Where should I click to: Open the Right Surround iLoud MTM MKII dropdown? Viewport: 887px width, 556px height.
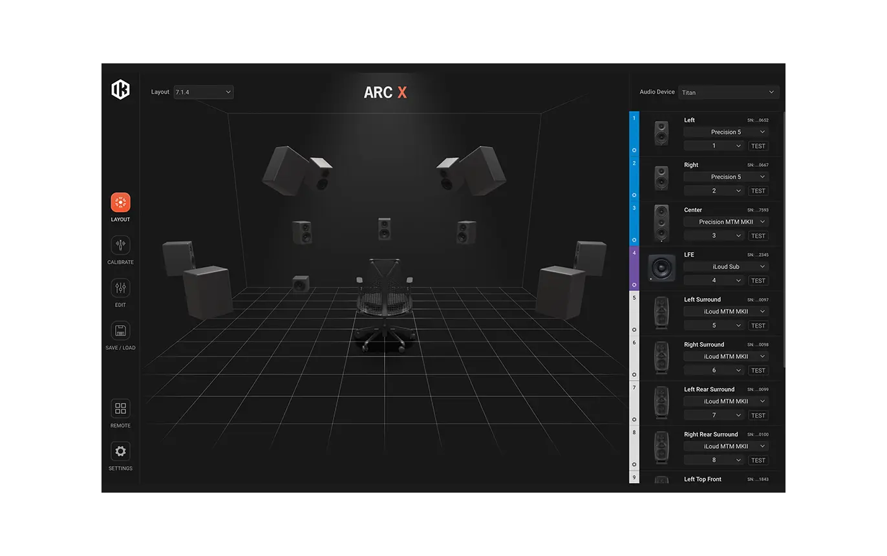point(726,356)
